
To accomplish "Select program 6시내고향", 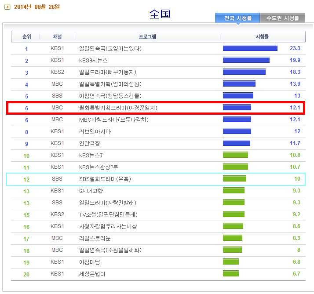I will pos(91,191).
